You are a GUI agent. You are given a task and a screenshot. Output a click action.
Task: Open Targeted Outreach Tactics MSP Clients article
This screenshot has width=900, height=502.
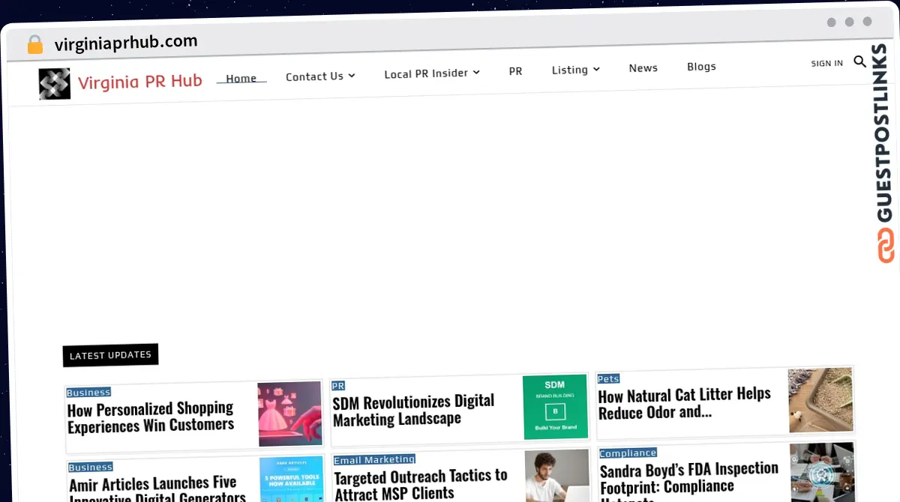(x=421, y=484)
